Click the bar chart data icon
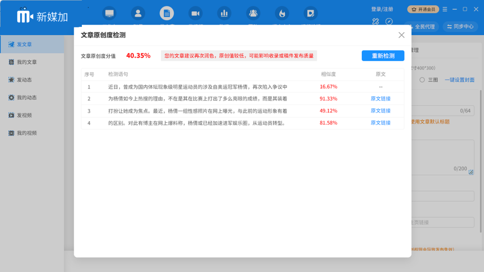The height and width of the screenshot is (272, 484). click(x=224, y=13)
